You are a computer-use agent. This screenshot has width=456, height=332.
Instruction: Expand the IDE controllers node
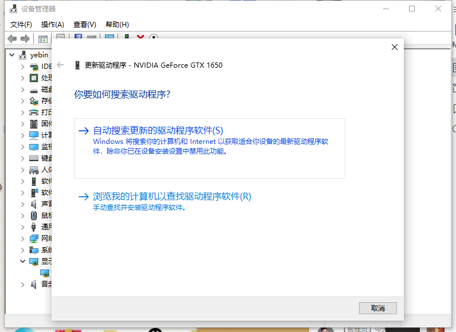click(x=23, y=67)
